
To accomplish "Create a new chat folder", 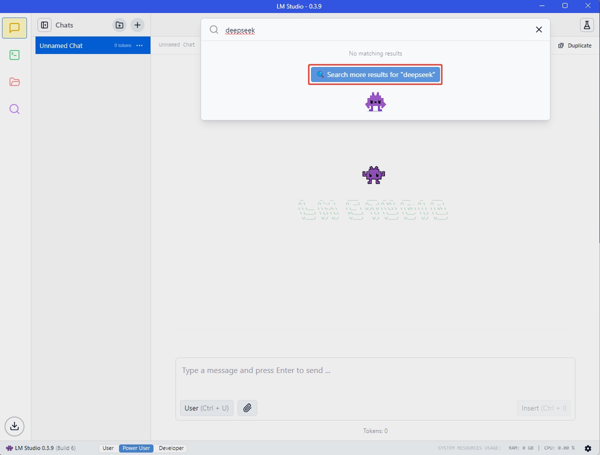I will [x=119, y=25].
